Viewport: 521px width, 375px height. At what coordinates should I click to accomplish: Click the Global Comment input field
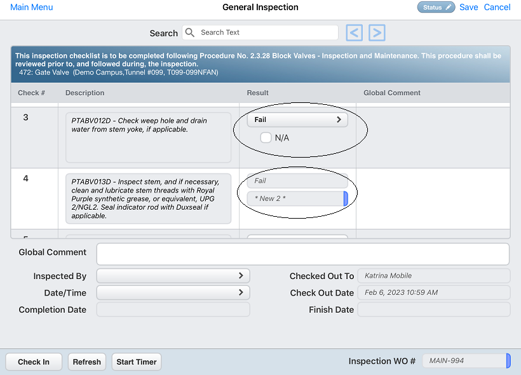coord(302,254)
